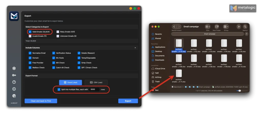Select file verified-emails part-02.xlsx
Viewport: 261px width, 115px height.
pyautogui.click(x=194, y=45)
